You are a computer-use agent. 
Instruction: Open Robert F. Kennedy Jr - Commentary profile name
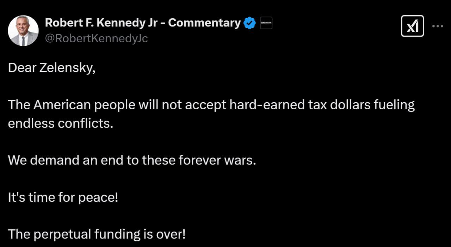pyautogui.click(x=142, y=23)
